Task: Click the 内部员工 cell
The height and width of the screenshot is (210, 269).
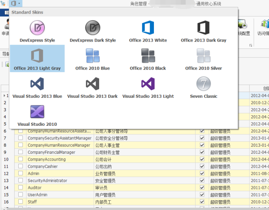Action: (145, 202)
